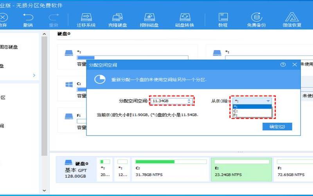Choose C: in the destination dropdown list
This screenshot has height=196, width=313.
pyautogui.click(x=252, y=111)
